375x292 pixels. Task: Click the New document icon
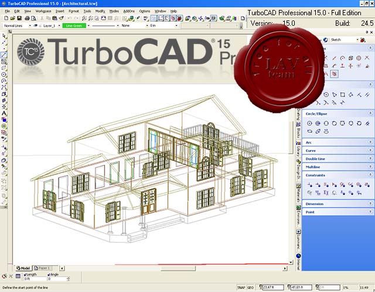coord(6,18)
